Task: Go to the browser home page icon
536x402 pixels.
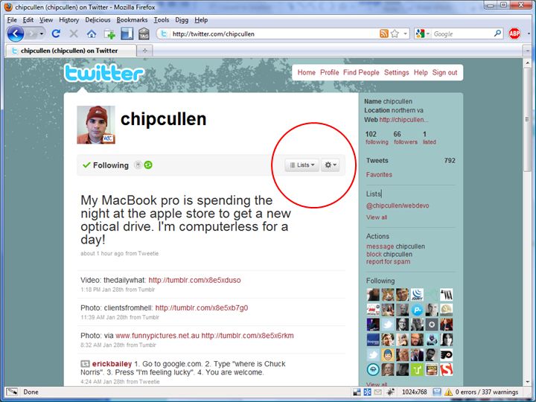Action: (x=92, y=33)
